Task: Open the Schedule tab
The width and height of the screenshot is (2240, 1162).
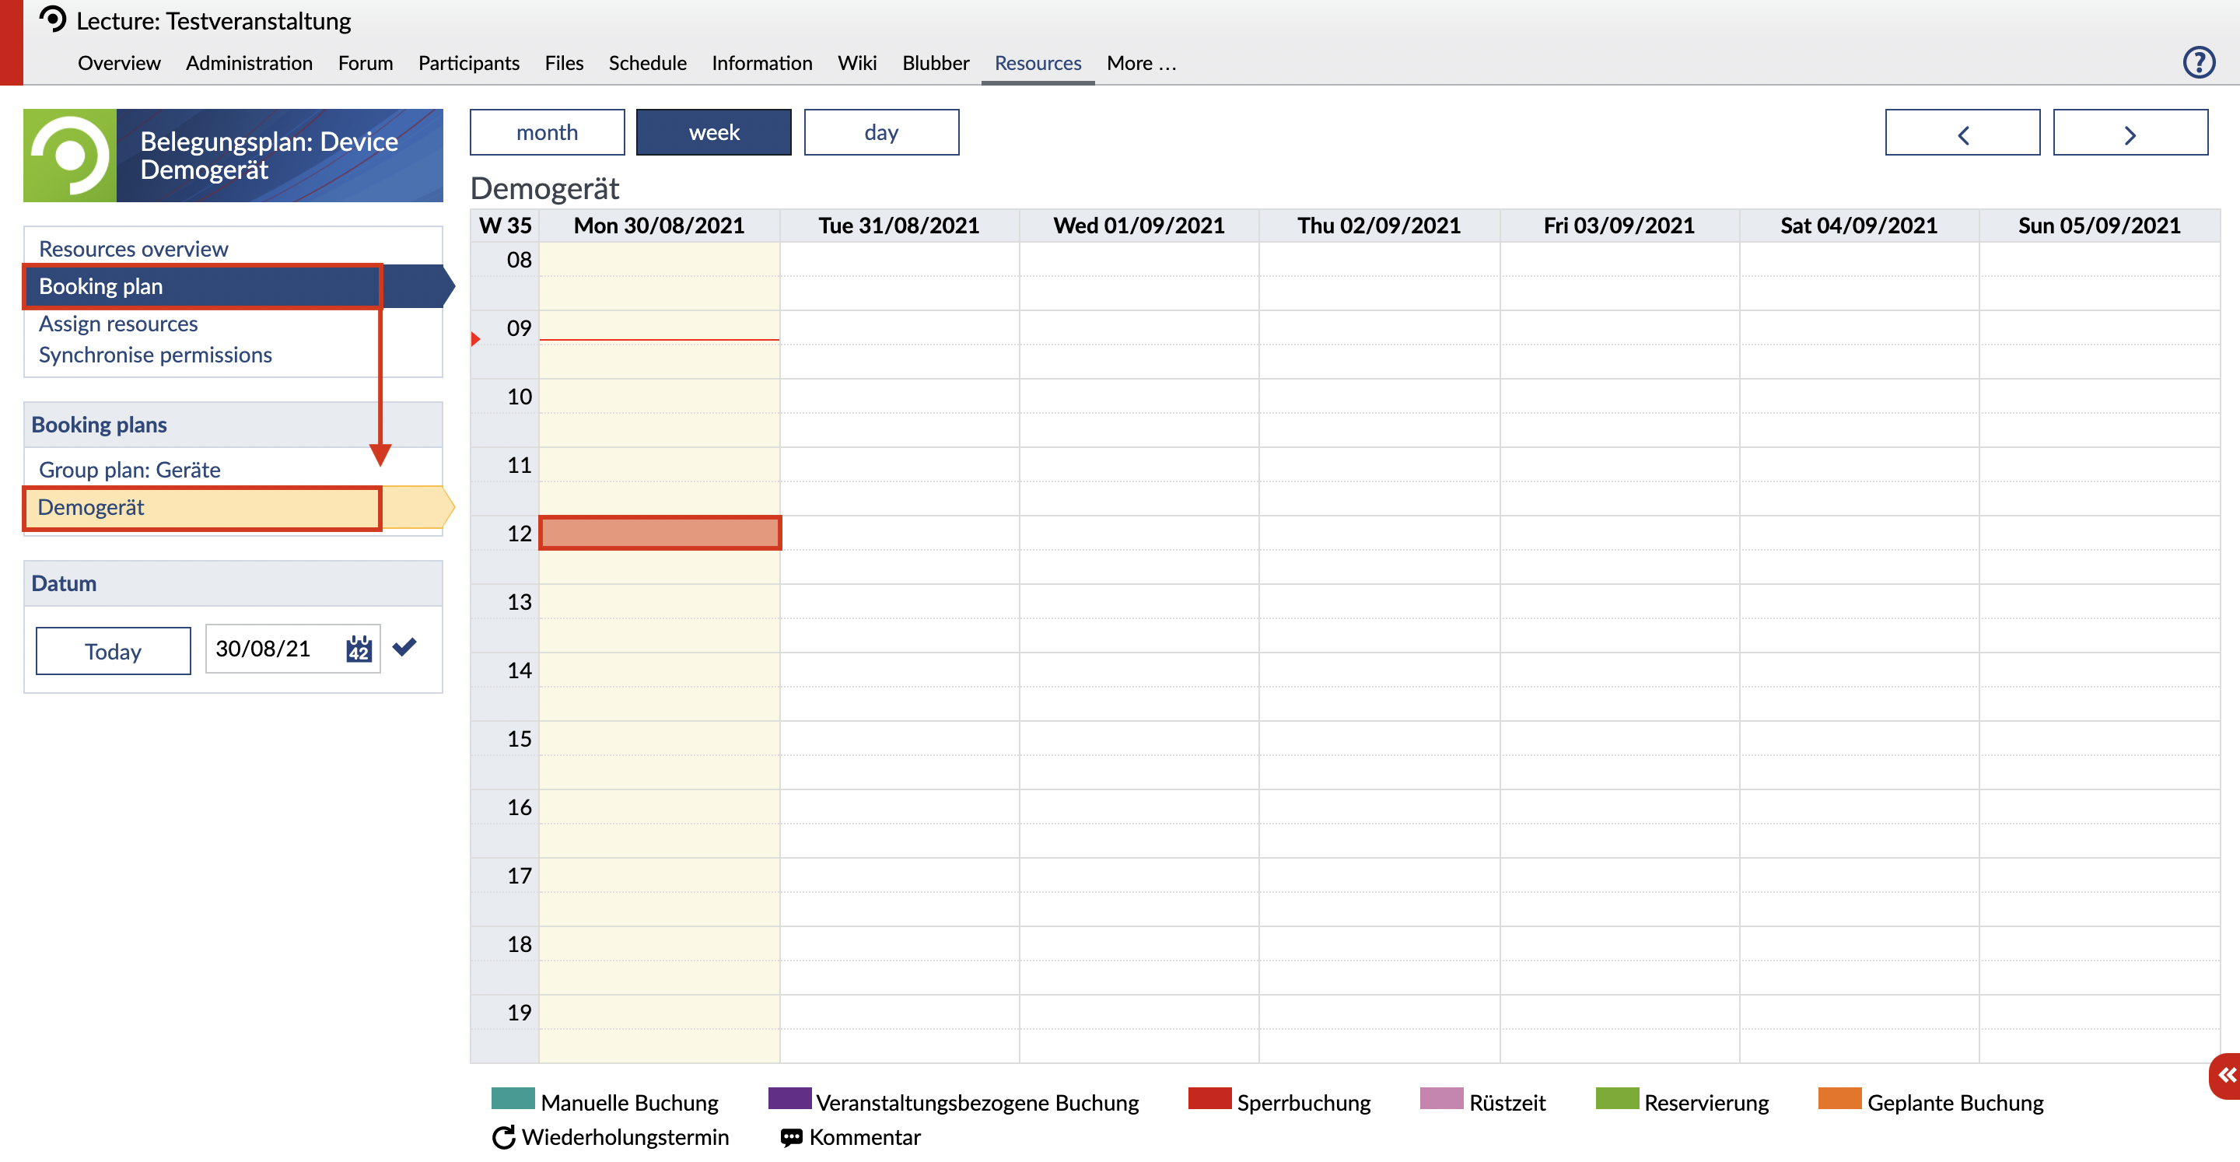Action: tap(647, 64)
